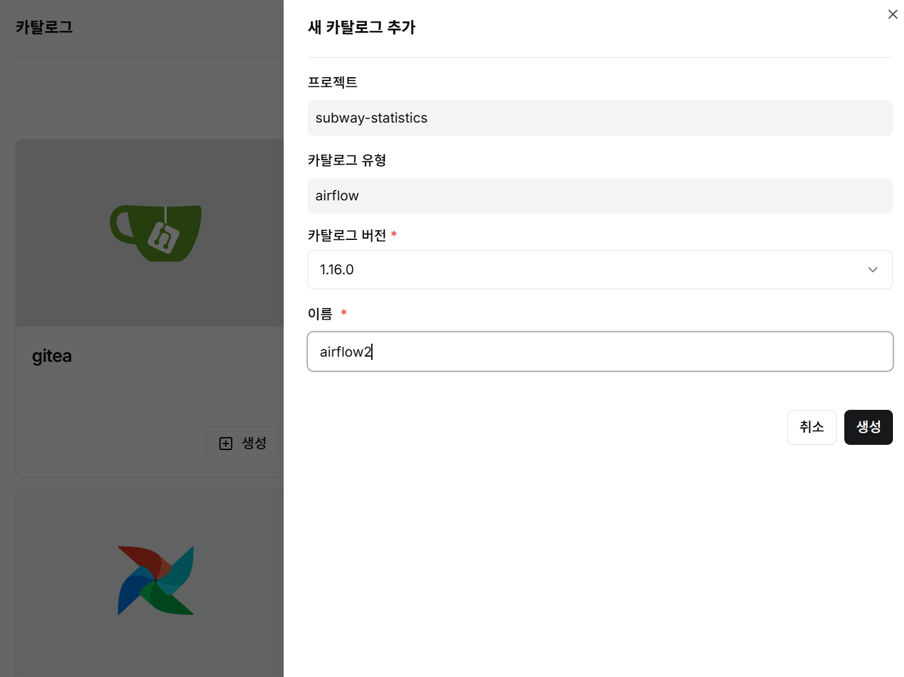Click the 프로젝트 field label
The image size is (904, 677).
[332, 82]
